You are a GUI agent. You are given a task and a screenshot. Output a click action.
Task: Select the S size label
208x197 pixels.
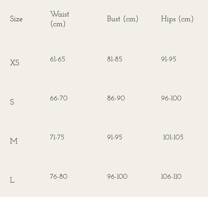click(12, 102)
